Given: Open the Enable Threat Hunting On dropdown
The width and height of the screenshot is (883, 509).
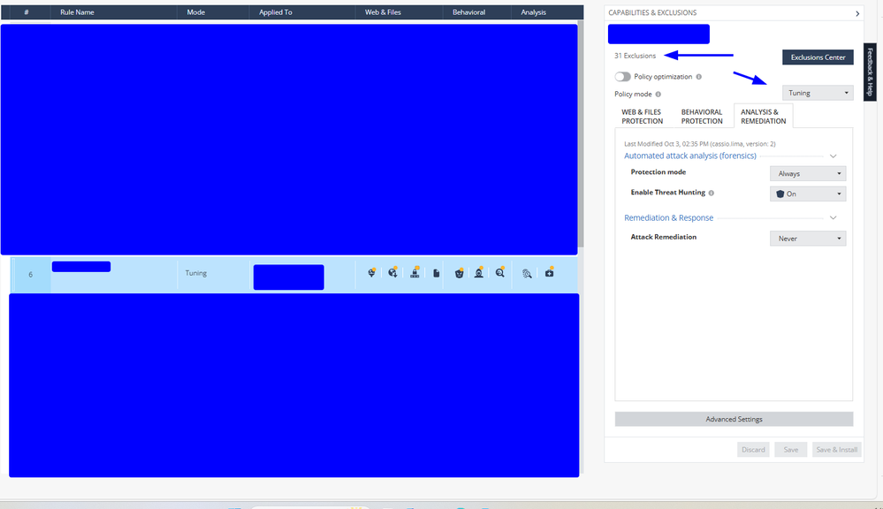Looking at the screenshot, I should click(x=808, y=194).
